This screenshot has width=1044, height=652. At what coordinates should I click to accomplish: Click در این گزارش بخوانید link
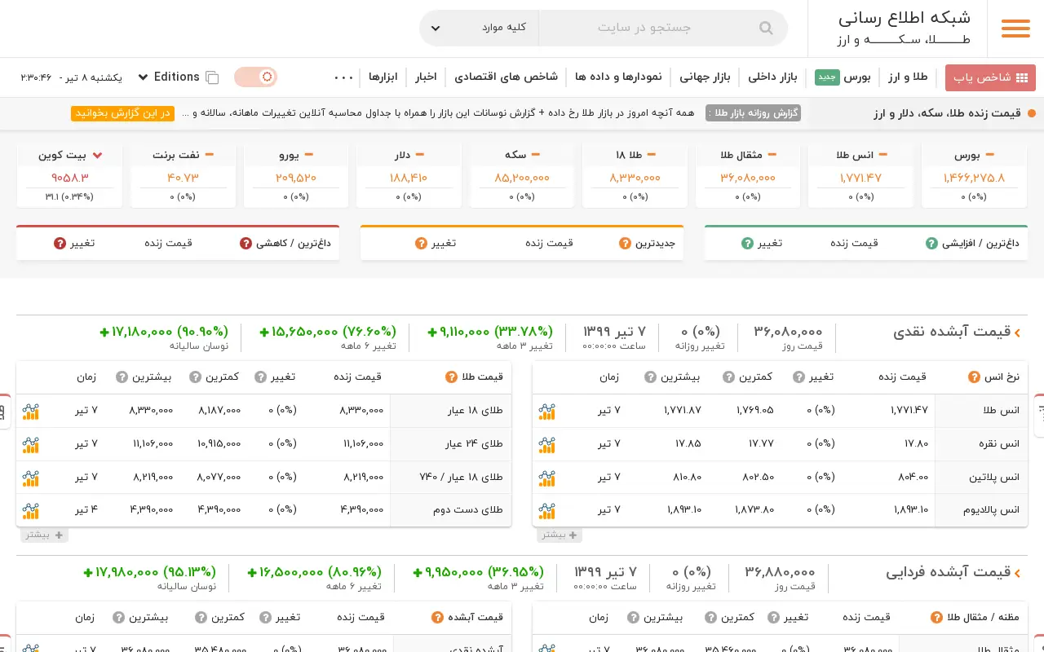(x=122, y=113)
